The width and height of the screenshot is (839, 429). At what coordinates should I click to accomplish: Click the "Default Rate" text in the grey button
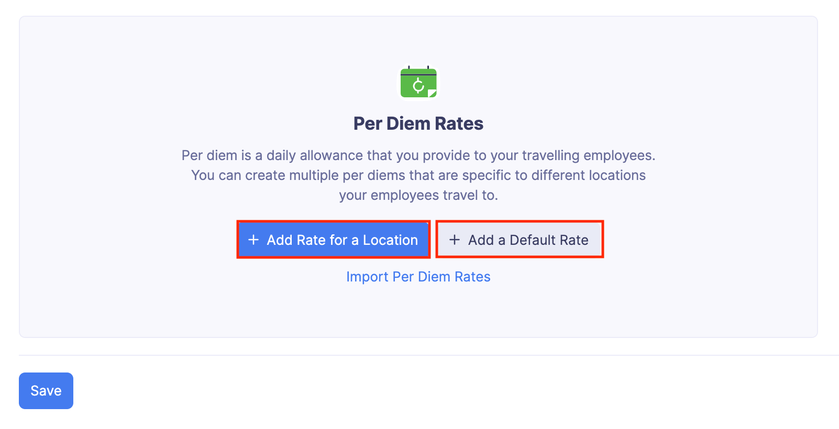click(x=549, y=240)
